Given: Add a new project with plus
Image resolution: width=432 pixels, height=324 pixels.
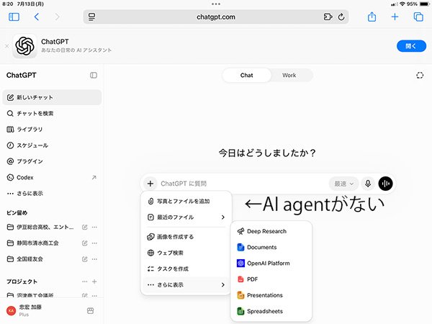Looking at the screenshot, I should (x=94, y=282).
